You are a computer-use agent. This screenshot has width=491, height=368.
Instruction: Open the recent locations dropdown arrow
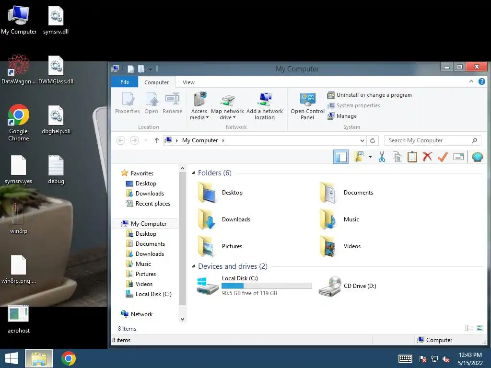click(146, 140)
